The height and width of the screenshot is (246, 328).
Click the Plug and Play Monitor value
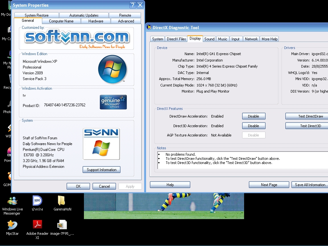[213, 91]
